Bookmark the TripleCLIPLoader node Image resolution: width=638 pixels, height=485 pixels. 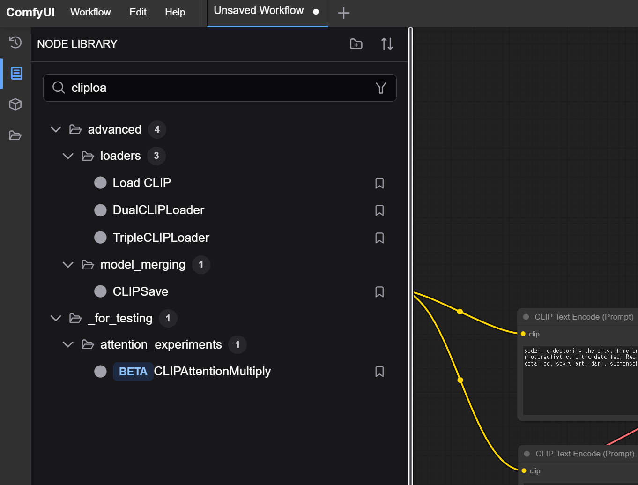(x=379, y=238)
